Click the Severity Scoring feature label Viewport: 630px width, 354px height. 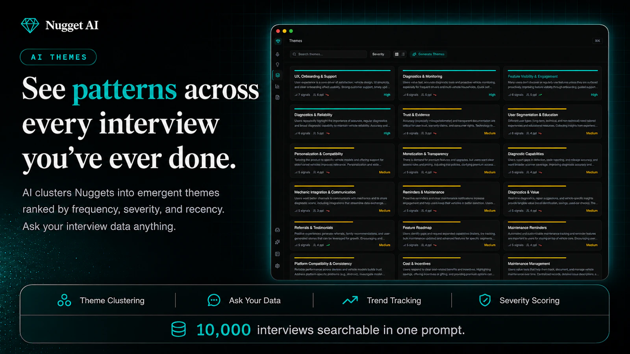click(530, 301)
